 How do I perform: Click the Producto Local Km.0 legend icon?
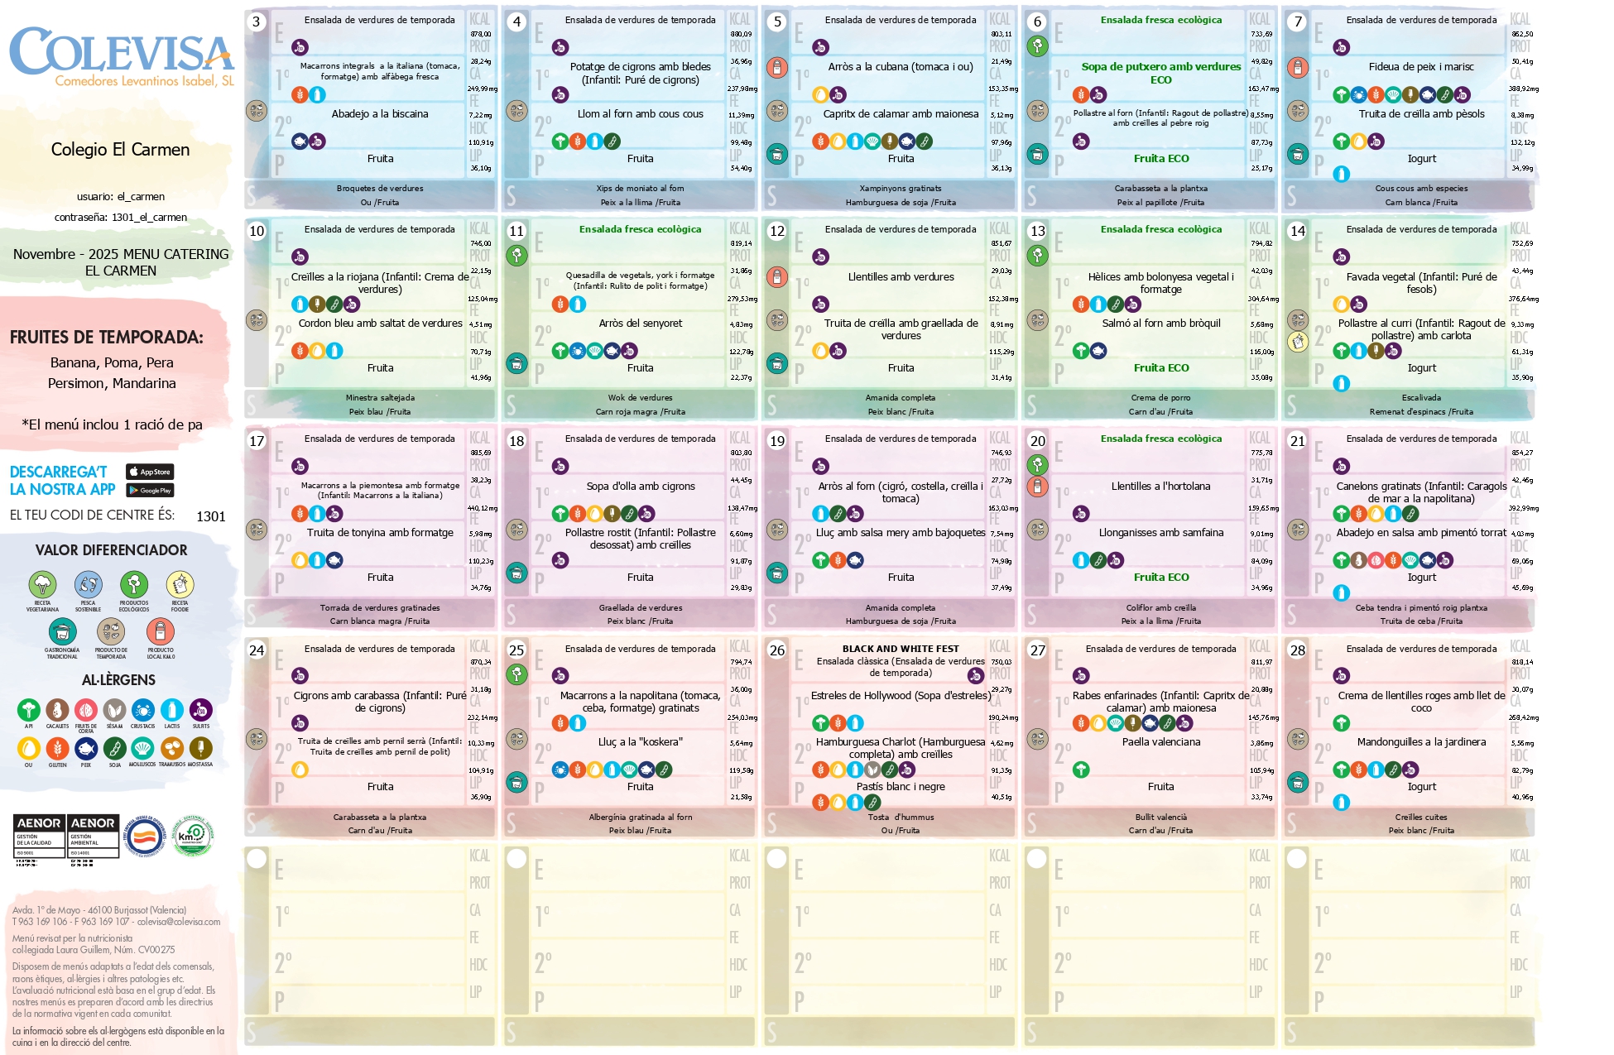click(161, 631)
